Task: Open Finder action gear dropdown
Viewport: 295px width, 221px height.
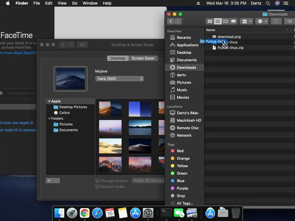Action: pos(262,21)
